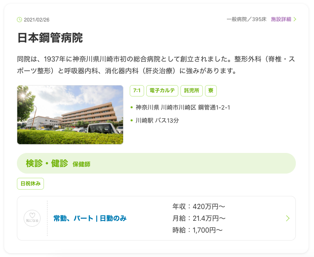Screen dimensions: 314x257
Task: Click the 川崎駅 バス13分 access line
Action: 157,120
